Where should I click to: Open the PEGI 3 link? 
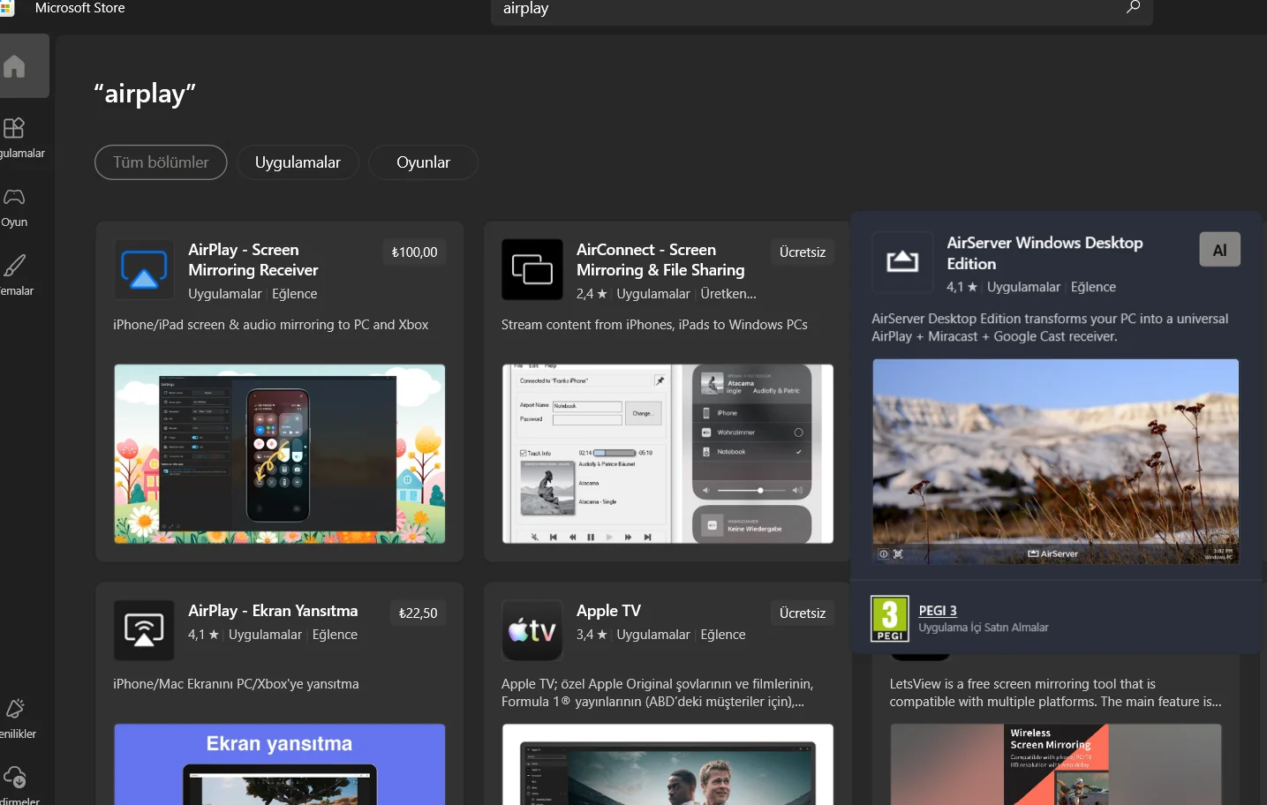coord(938,611)
